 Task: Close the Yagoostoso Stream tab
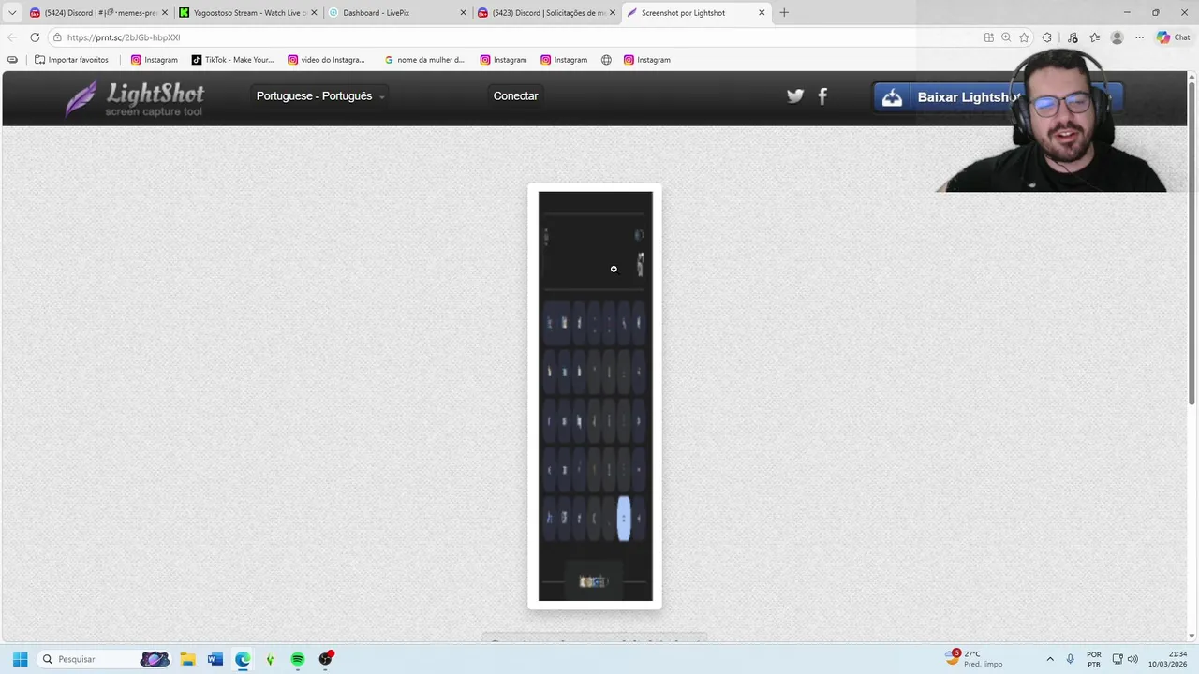[x=314, y=13]
